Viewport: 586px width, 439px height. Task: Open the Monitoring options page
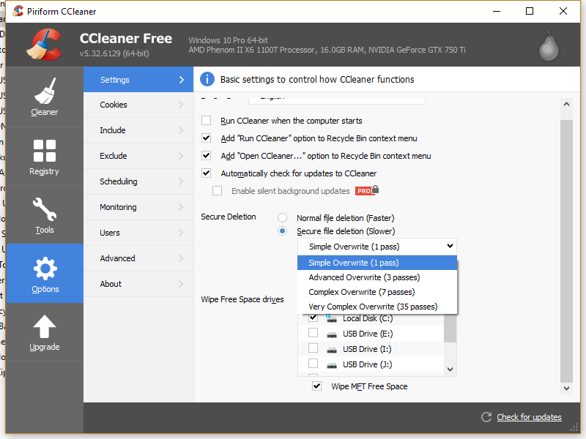pyautogui.click(x=138, y=207)
